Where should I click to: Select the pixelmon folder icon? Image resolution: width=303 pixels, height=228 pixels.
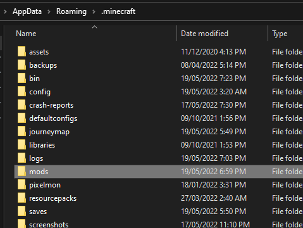tap(22, 185)
